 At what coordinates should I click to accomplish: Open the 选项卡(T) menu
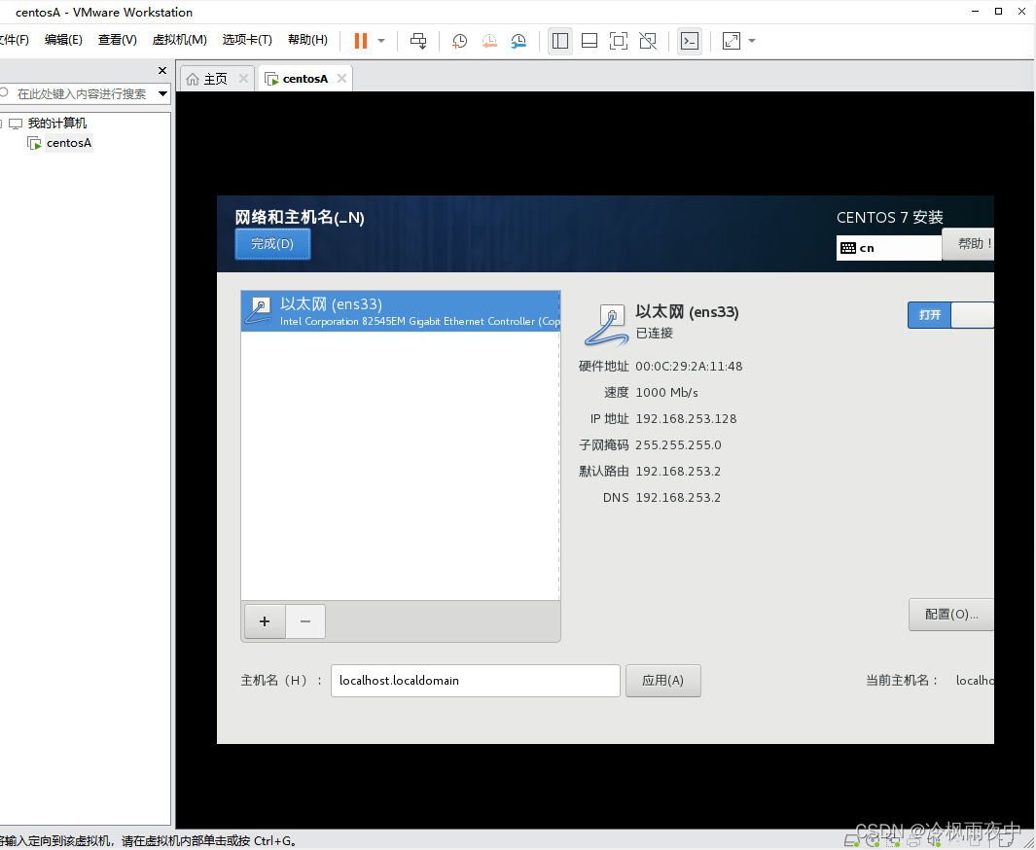(247, 40)
